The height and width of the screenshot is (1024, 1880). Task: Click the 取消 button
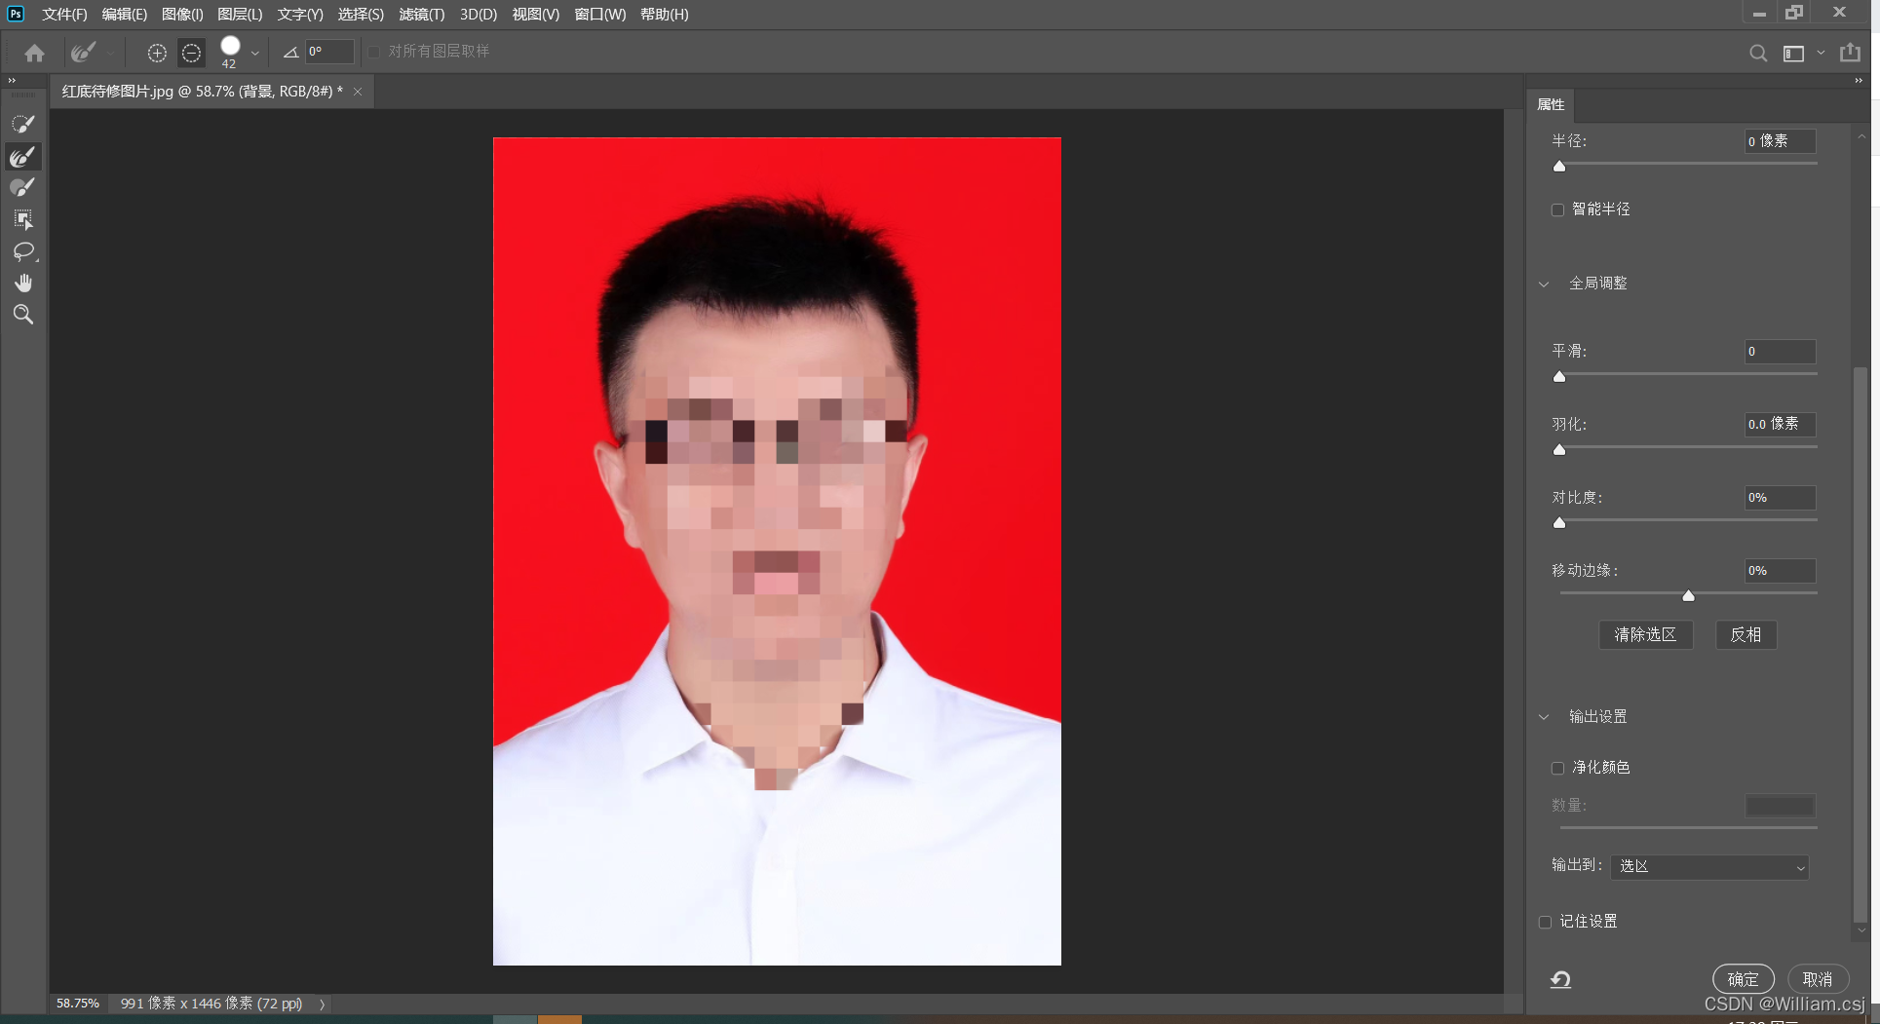click(1818, 979)
